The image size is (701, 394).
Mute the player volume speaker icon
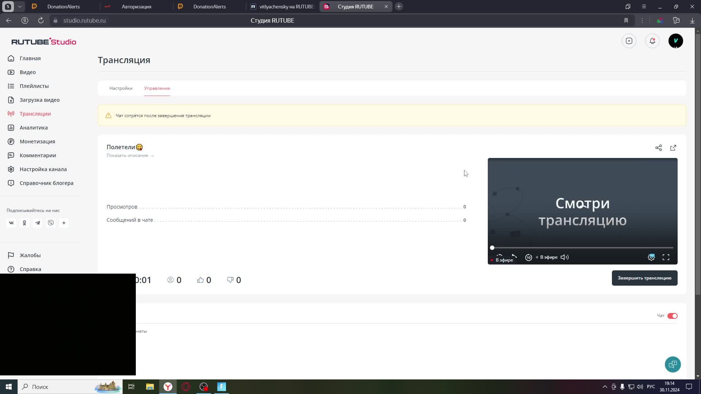564,257
